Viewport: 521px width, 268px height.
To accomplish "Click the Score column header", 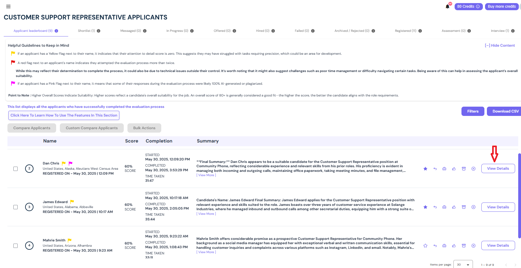I will point(131,141).
